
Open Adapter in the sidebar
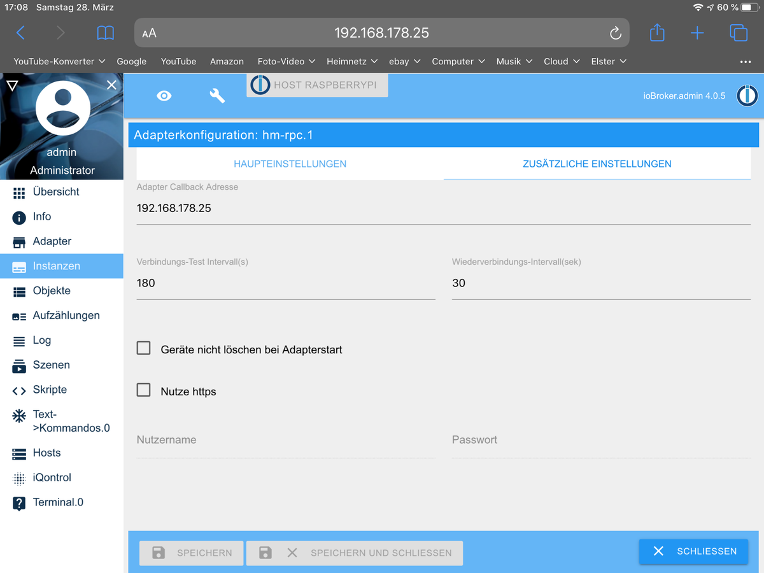pyautogui.click(x=61, y=241)
